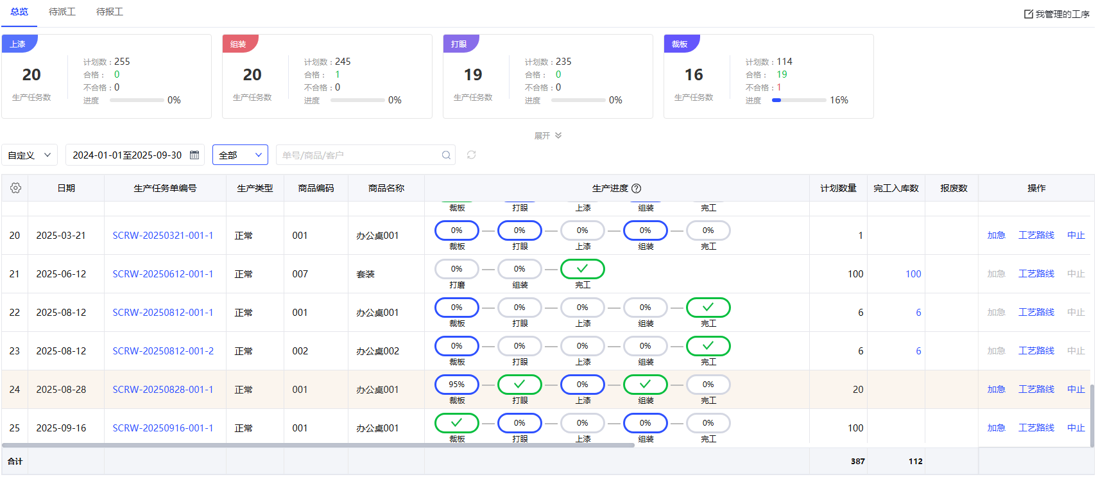The width and height of the screenshot is (1098, 477).
Task: Click the 单号/商品/客户 search field
Action: [359, 155]
